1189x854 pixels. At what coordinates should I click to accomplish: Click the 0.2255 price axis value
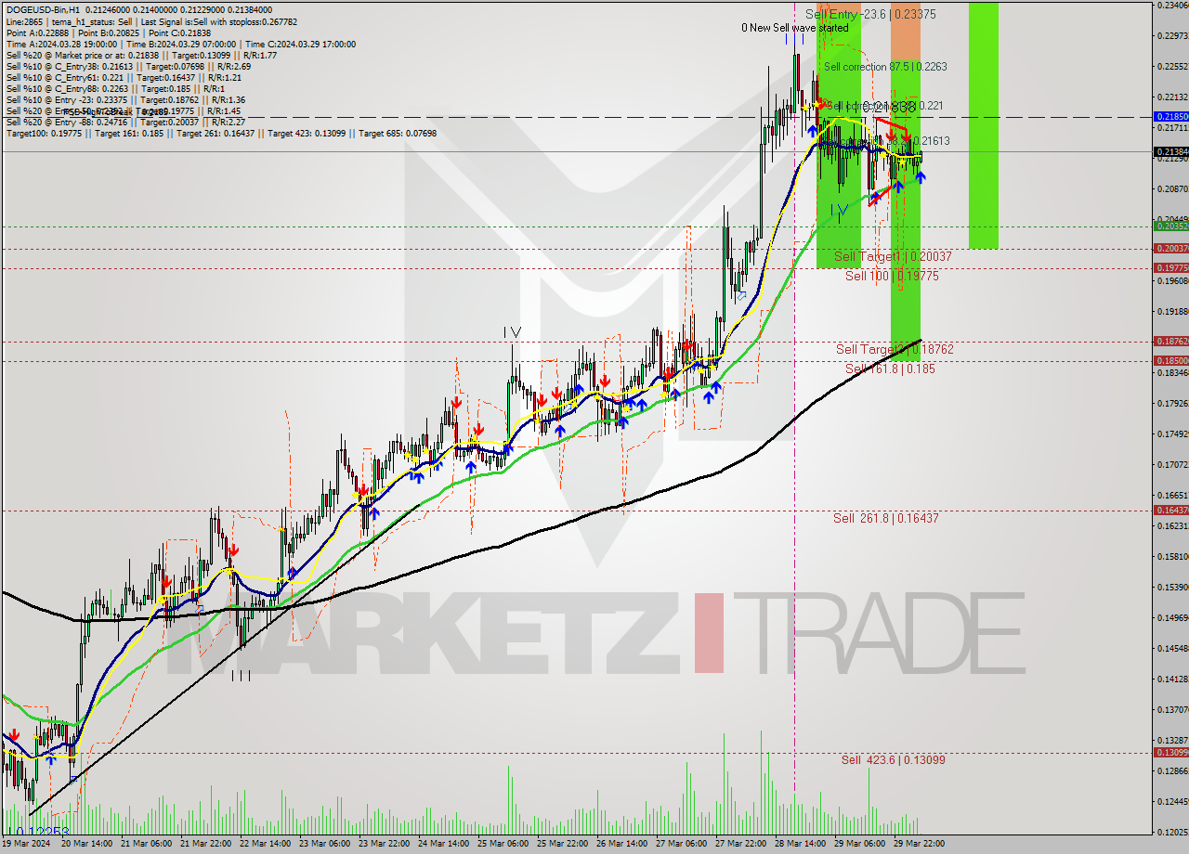point(1171,67)
